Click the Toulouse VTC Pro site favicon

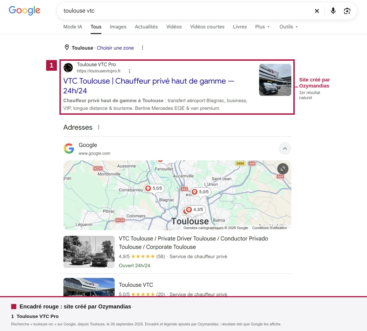tap(68, 68)
